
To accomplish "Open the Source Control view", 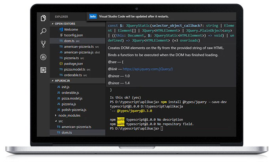I will pos(43,44).
